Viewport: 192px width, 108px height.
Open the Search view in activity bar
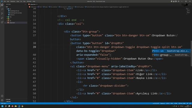coord(2,9)
